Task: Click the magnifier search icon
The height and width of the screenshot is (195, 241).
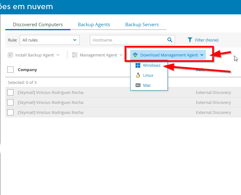Action: (x=170, y=40)
